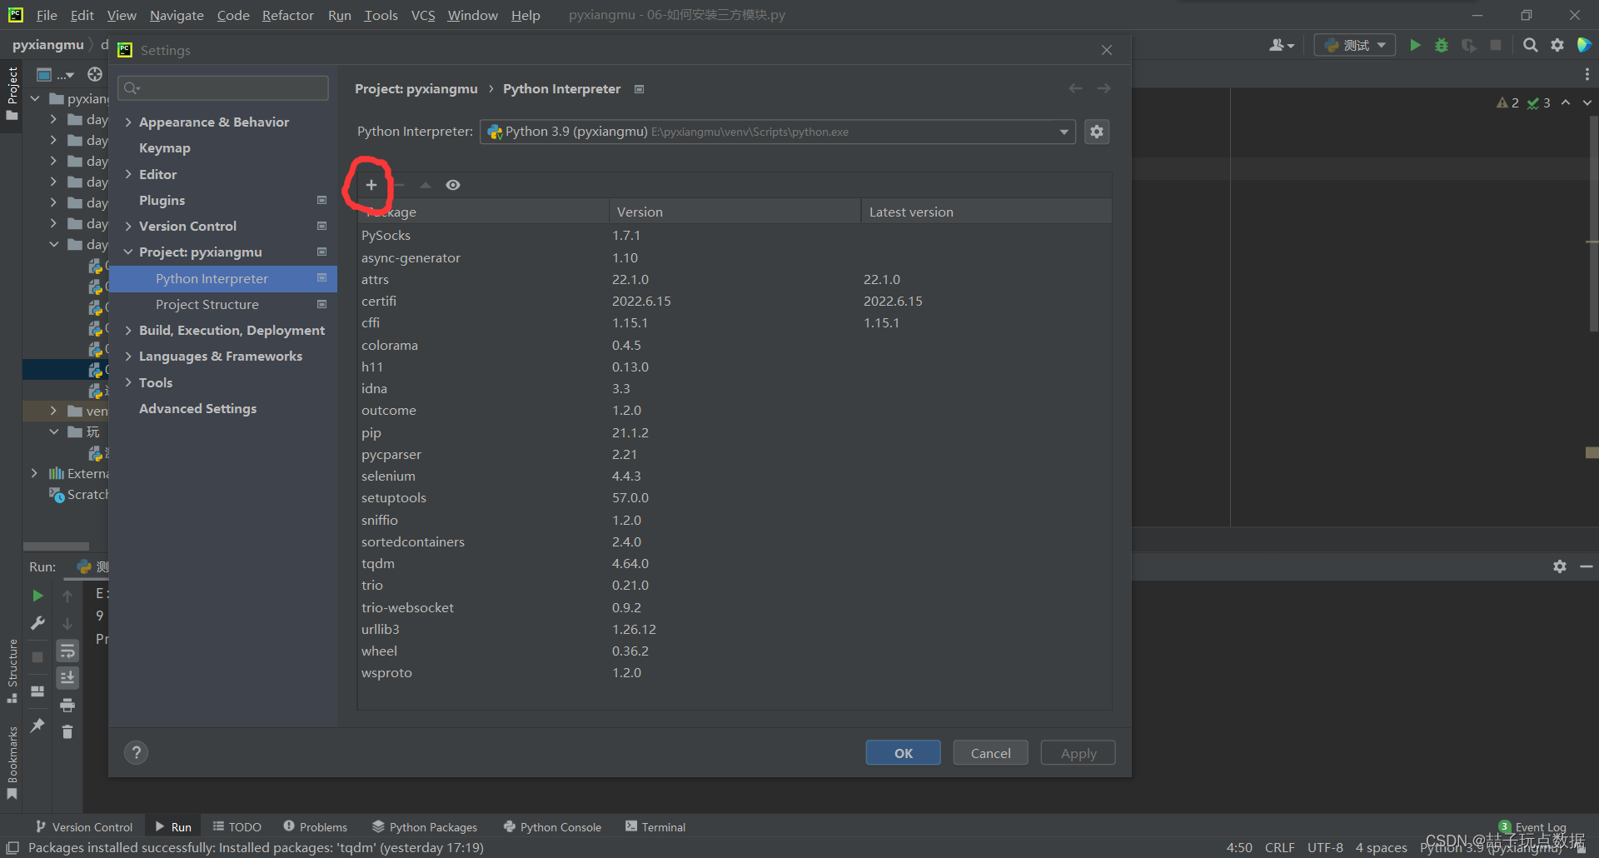The height and width of the screenshot is (858, 1599).
Task: Click the OK button
Action: tap(904, 753)
